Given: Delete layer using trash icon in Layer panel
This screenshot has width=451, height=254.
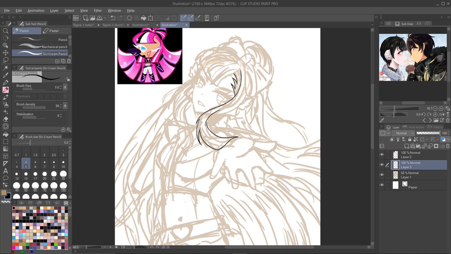Looking at the screenshot, I should (447, 146).
